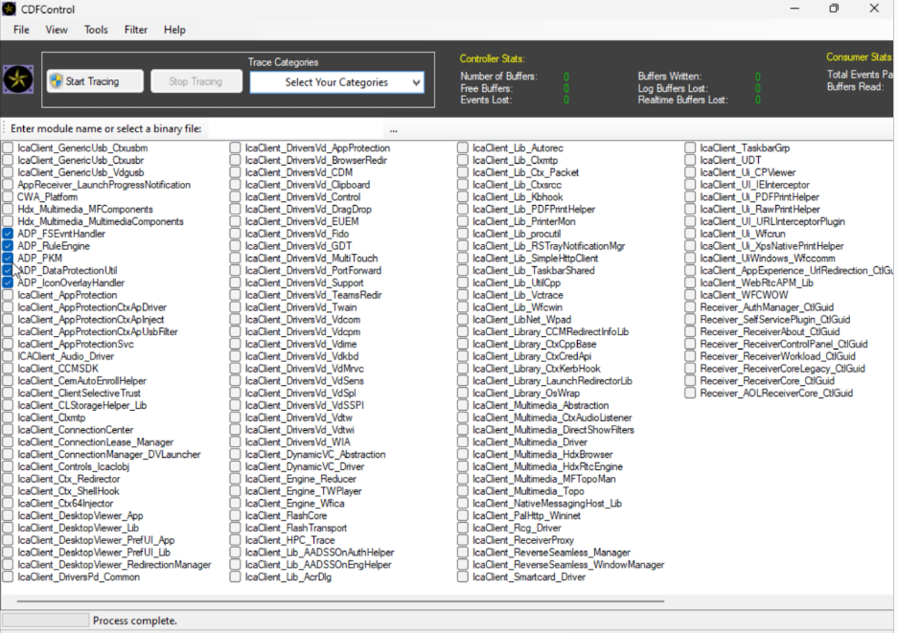Viewport: 898px width, 633px height.
Task: Check the IcaClient_DriversVd_Clipboard module
Action: [x=236, y=185]
